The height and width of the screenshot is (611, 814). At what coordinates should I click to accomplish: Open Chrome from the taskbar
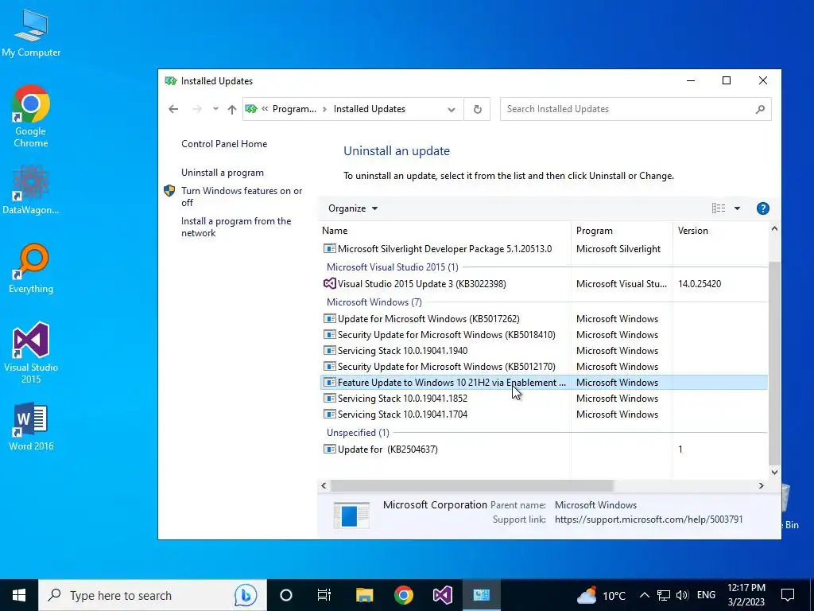pos(403,595)
